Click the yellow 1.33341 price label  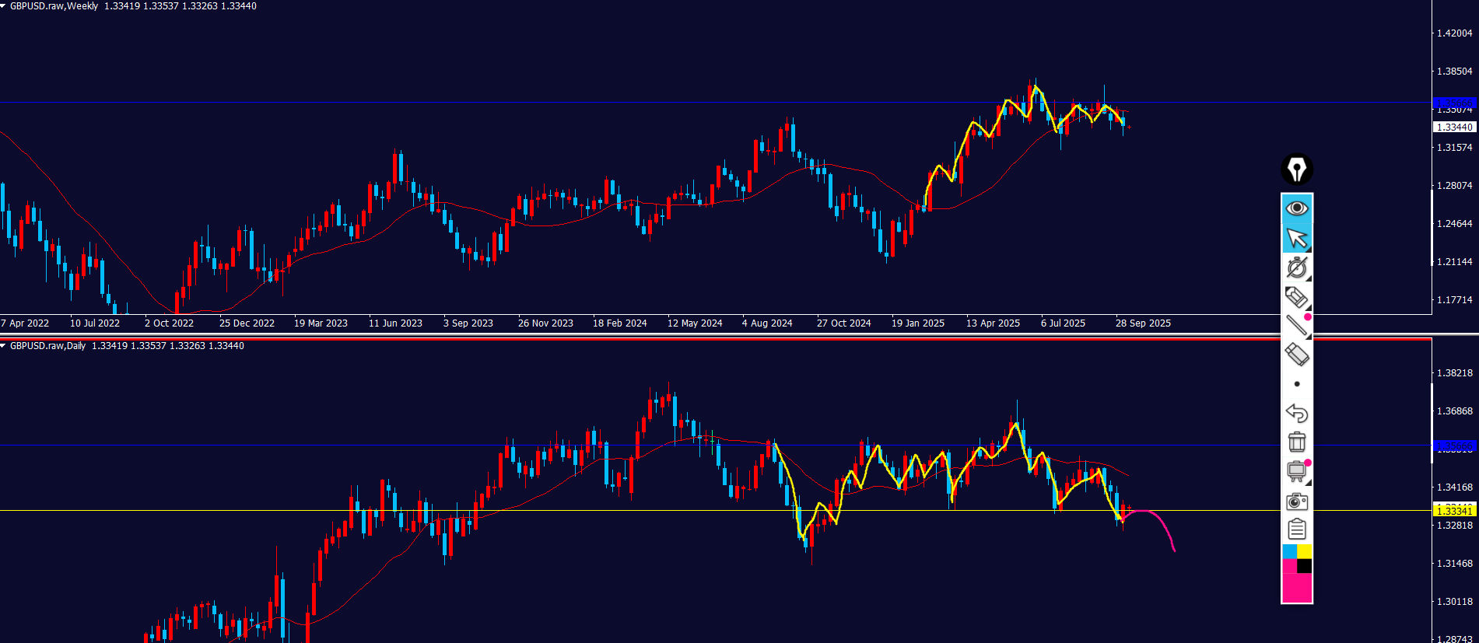click(1453, 510)
